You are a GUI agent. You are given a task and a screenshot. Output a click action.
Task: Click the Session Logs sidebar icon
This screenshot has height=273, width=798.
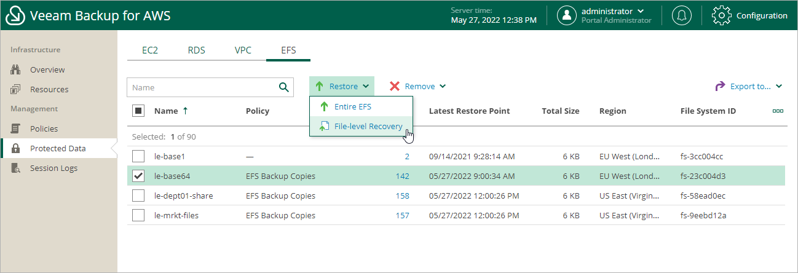click(x=16, y=168)
